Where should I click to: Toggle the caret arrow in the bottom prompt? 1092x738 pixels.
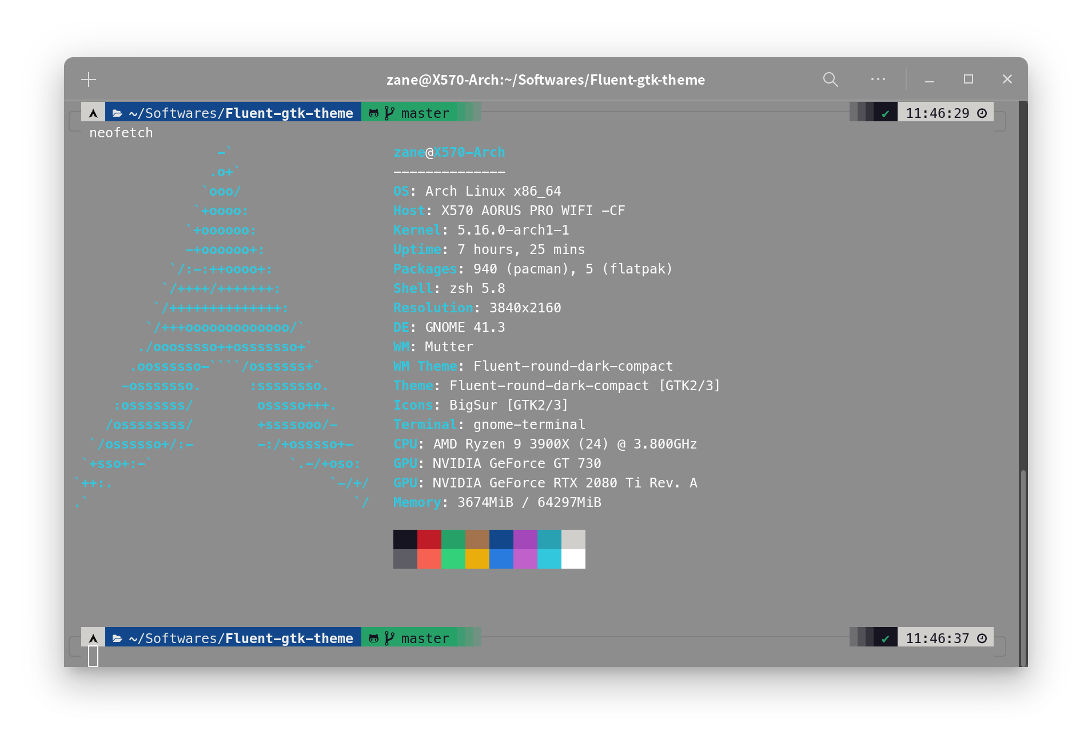[93, 638]
